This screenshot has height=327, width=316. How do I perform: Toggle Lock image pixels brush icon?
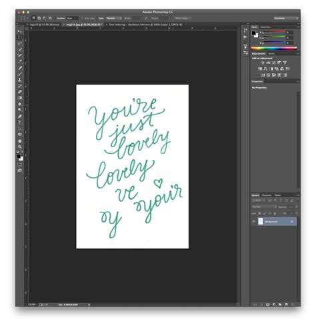(x=265, y=213)
